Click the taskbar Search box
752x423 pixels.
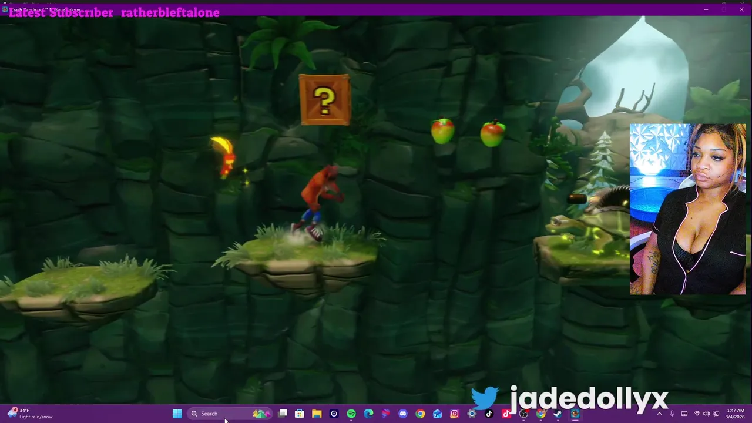click(x=231, y=414)
